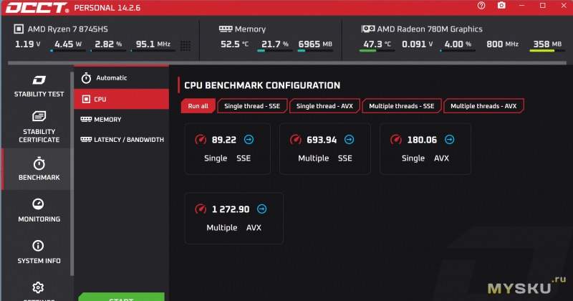Click the memory used 6965 MB reading
The image size is (573, 301).
point(315,44)
